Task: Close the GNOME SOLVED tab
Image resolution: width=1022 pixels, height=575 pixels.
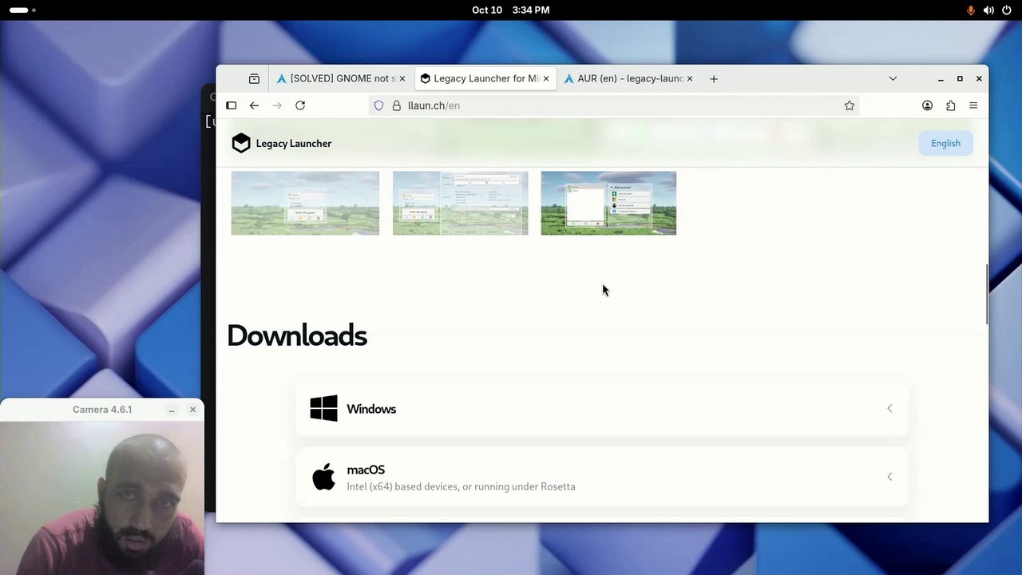Action: 402,78
